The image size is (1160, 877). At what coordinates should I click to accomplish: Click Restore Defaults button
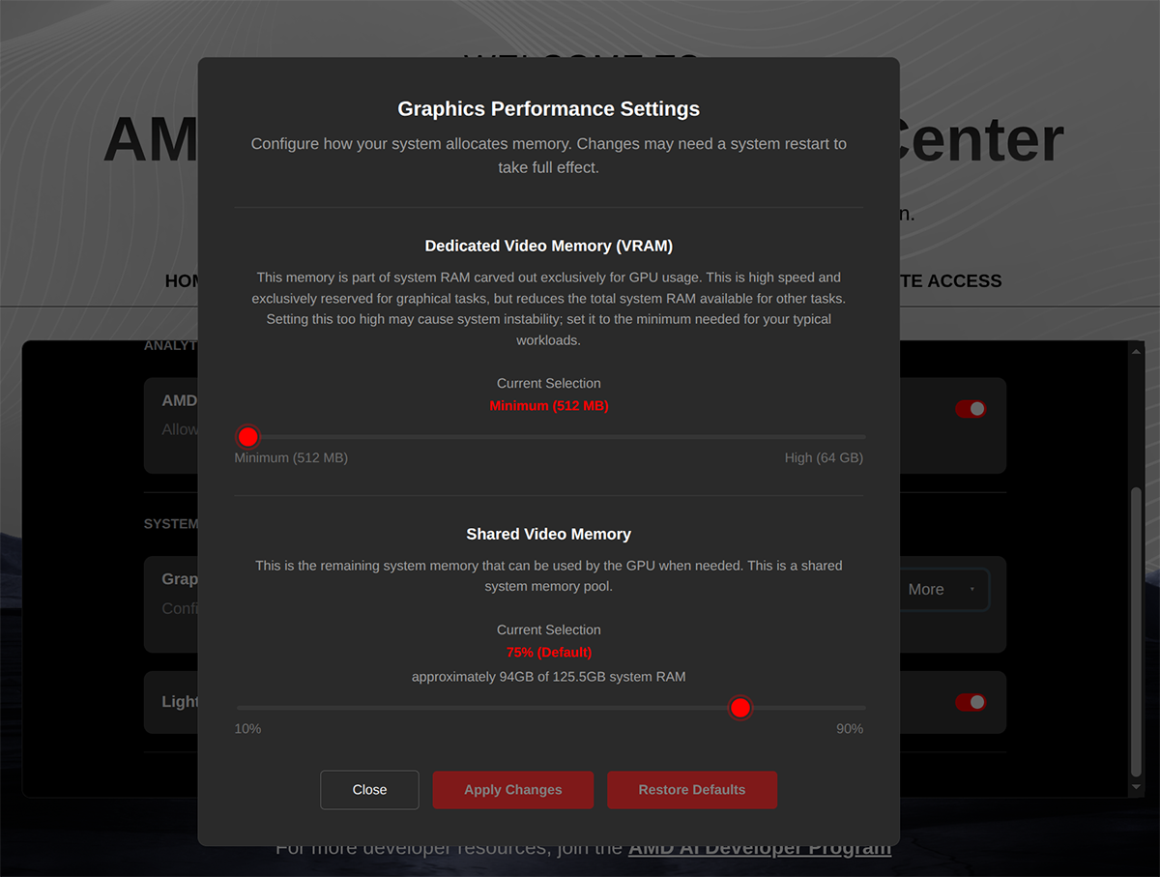point(692,790)
